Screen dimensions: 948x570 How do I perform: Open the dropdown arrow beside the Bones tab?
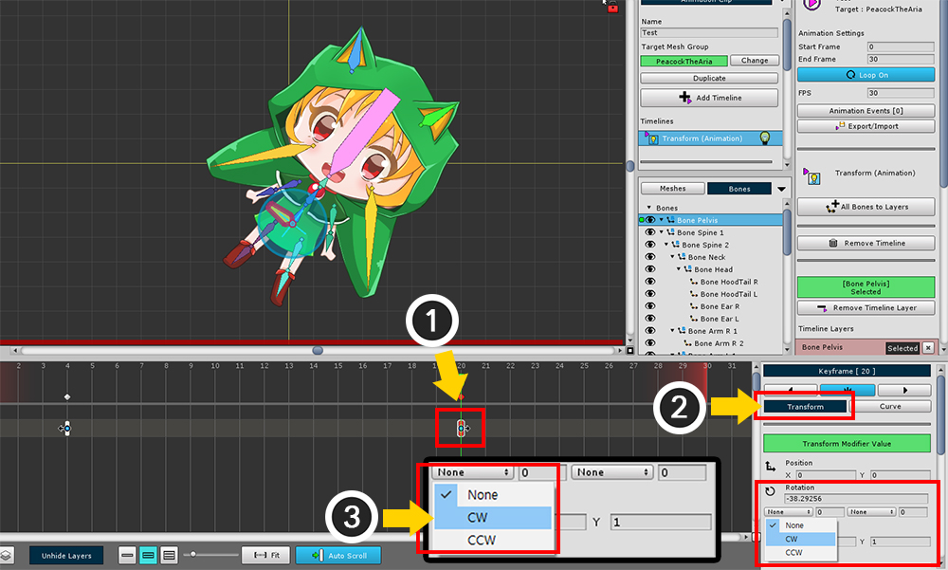[781, 190]
